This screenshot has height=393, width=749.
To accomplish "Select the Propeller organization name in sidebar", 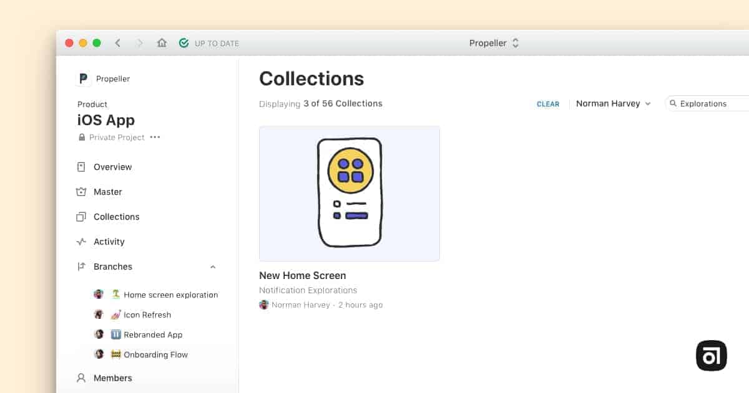I will coord(113,79).
